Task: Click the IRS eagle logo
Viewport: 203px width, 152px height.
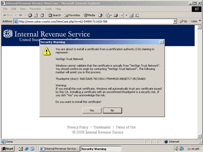Action: click(8, 34)
